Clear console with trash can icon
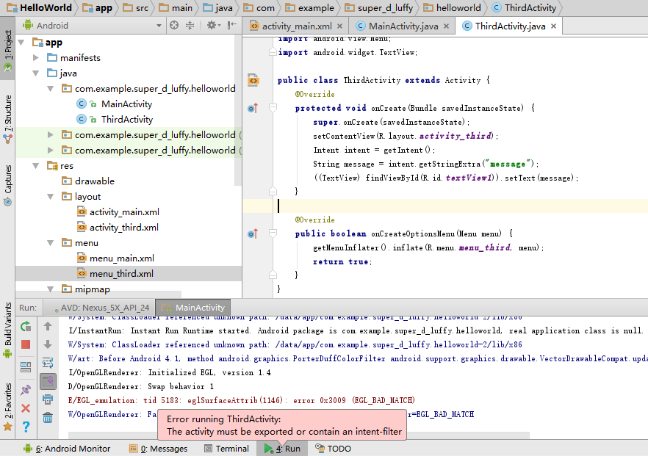 tap(48, 418)
